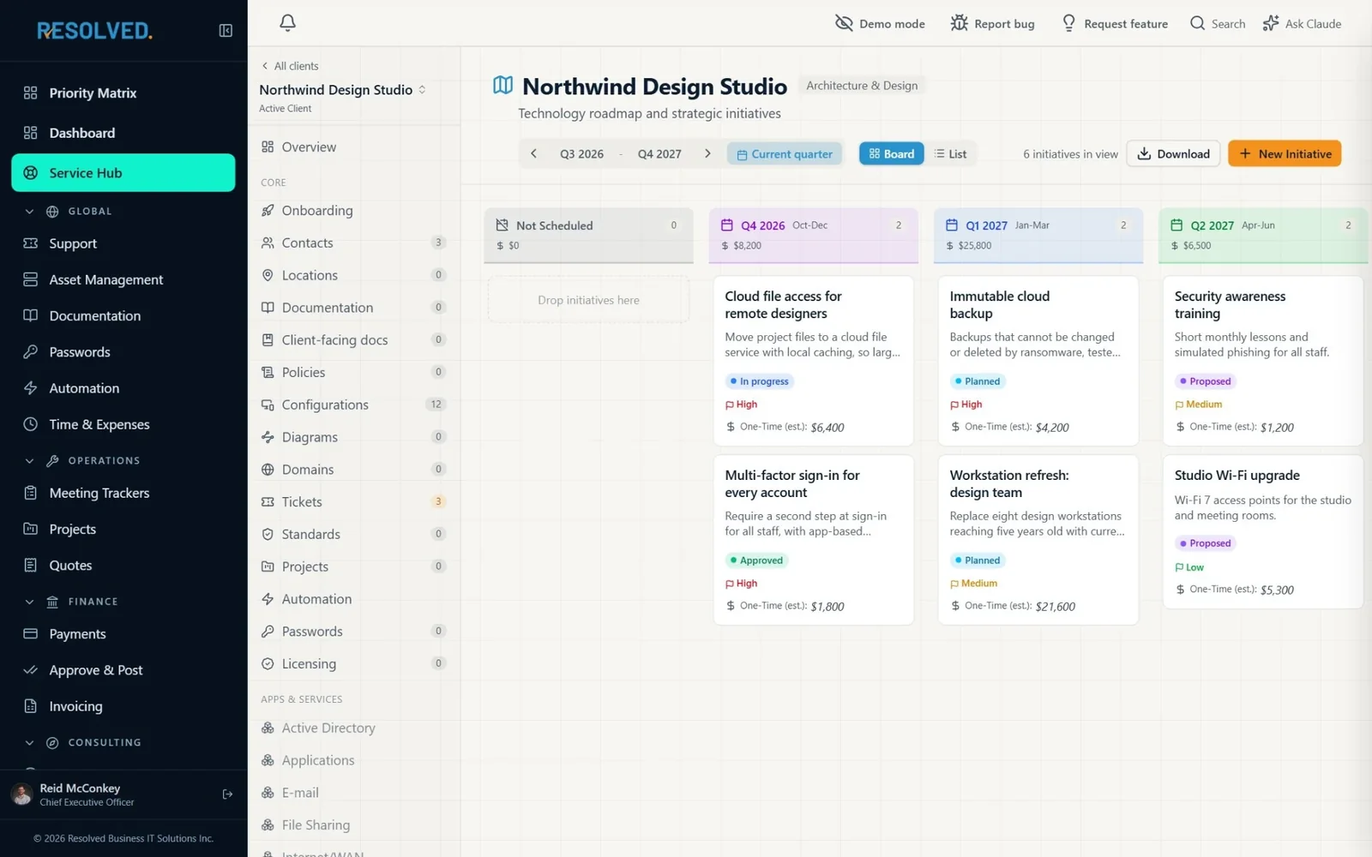Click the Locations pin icon
The image size is (1372, 857).
point(268,275)
